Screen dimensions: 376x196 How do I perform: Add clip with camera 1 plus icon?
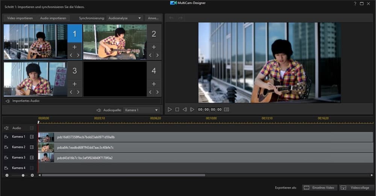tap(74, 47)
